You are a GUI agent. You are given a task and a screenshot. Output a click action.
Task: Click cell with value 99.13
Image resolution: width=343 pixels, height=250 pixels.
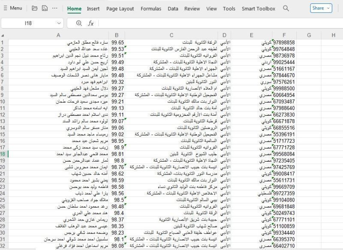117,108
